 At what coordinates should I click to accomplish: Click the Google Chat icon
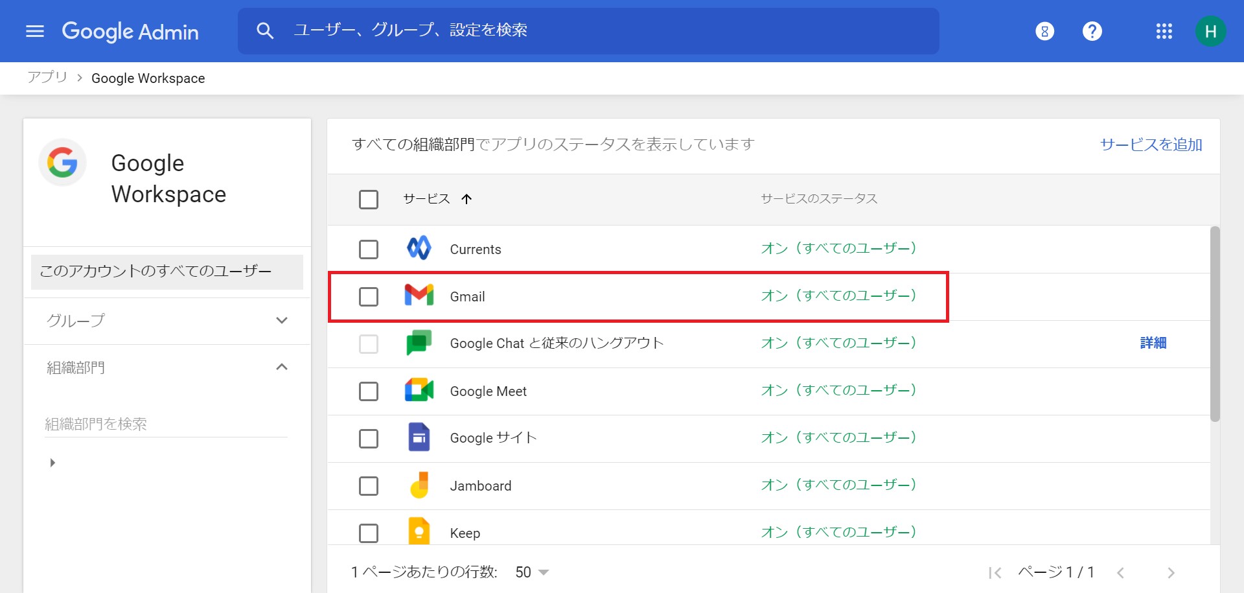(x=419, y=343)
